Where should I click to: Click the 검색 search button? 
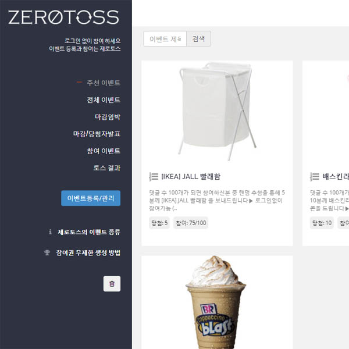(198, 39)
